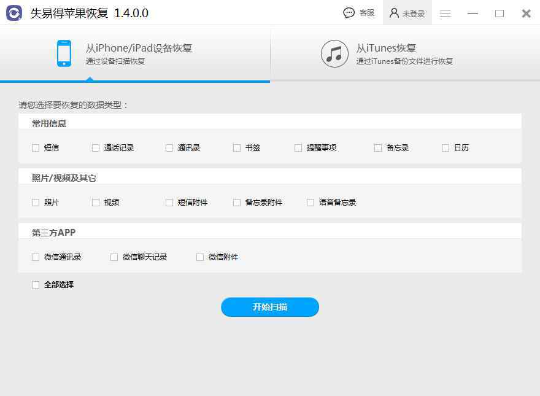Click the 常用信息 section heading
540x396 pixels.
[x=49, y=123]
